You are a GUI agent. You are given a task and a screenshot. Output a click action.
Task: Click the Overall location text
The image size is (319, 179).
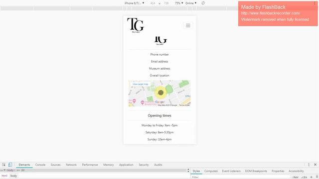click(159, 75)
